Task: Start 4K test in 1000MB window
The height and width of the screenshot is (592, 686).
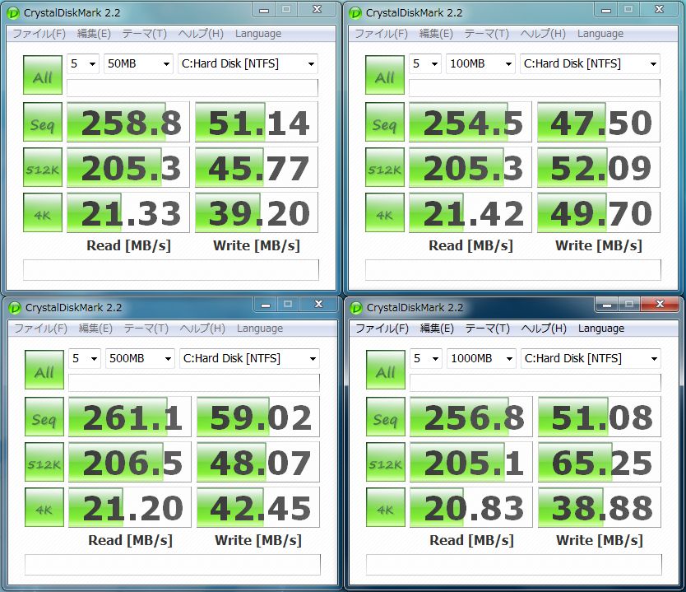Action: (386, 507)
